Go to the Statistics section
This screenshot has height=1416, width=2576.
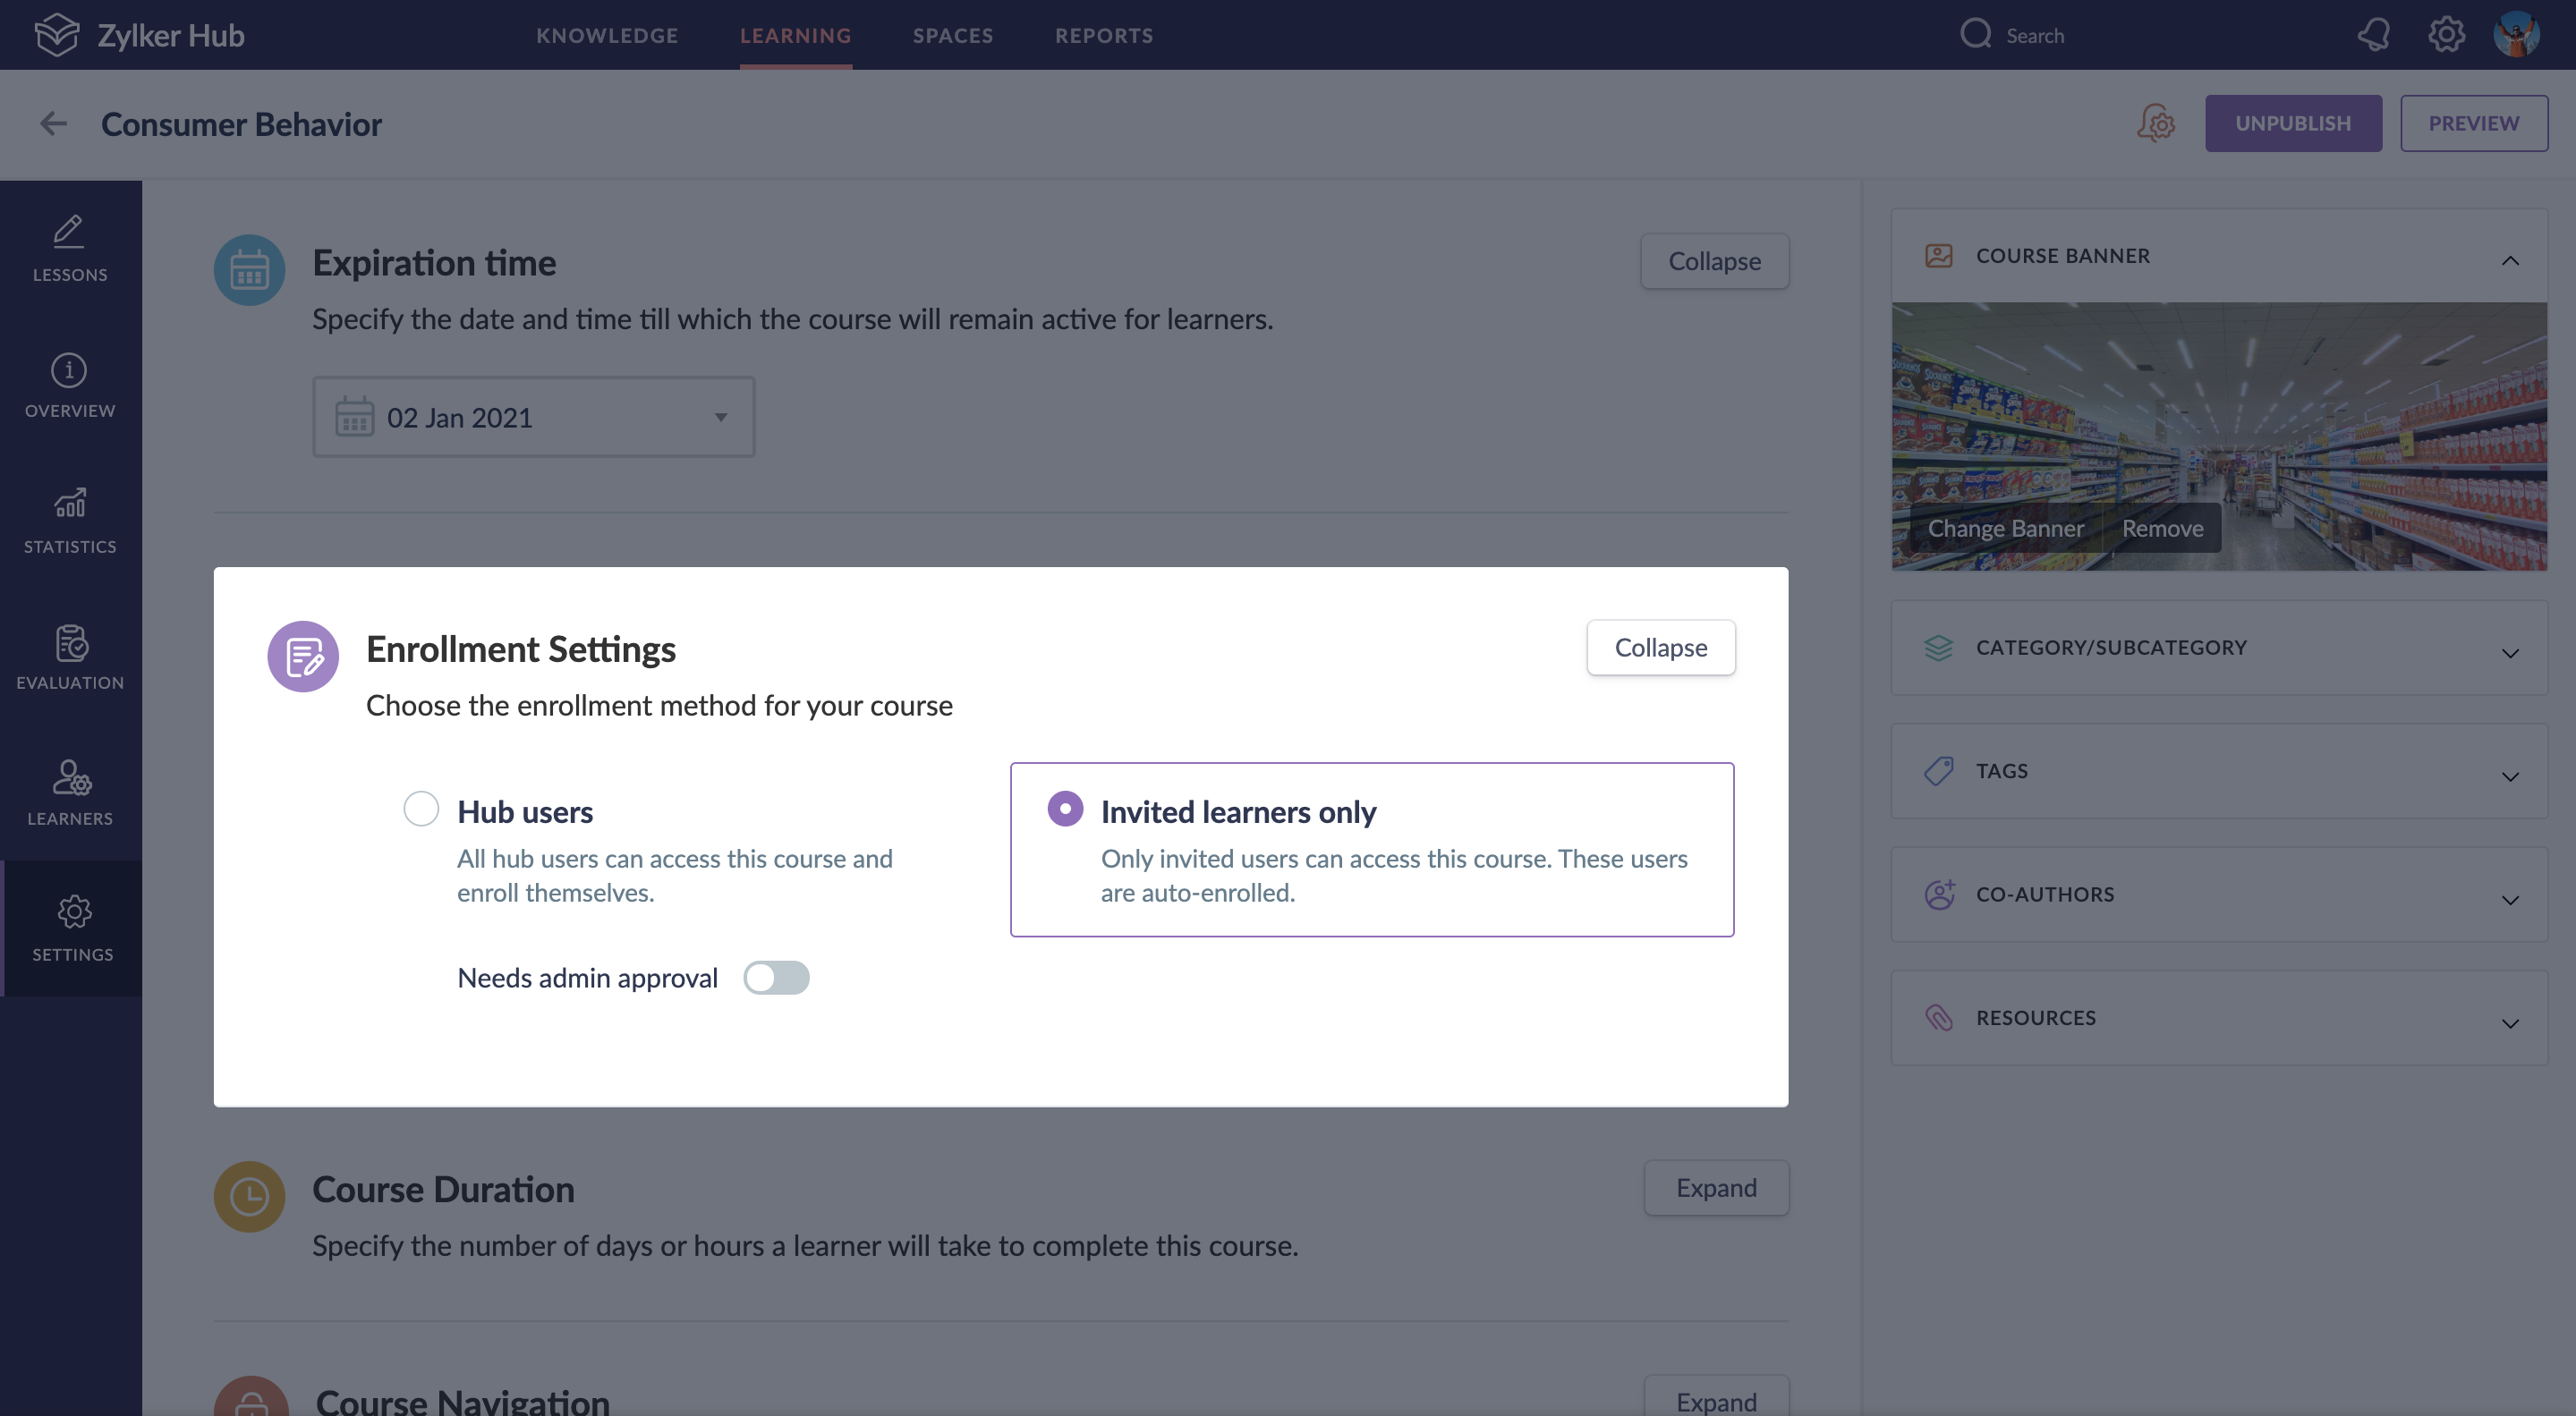70,520
